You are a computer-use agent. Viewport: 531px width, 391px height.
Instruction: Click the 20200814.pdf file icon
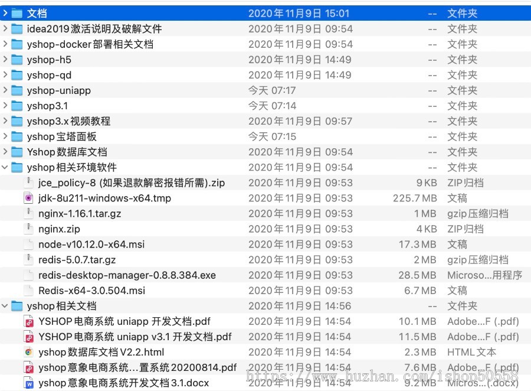pyautogui.click(x=29, y=367)
